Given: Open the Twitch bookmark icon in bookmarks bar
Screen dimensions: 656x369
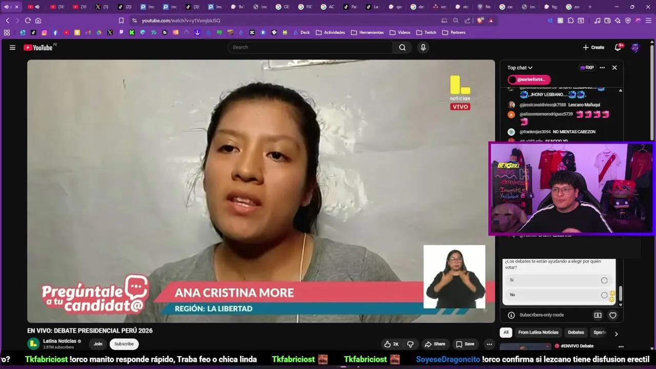Looking at the screenshot, I should click(x=121, y=32).
